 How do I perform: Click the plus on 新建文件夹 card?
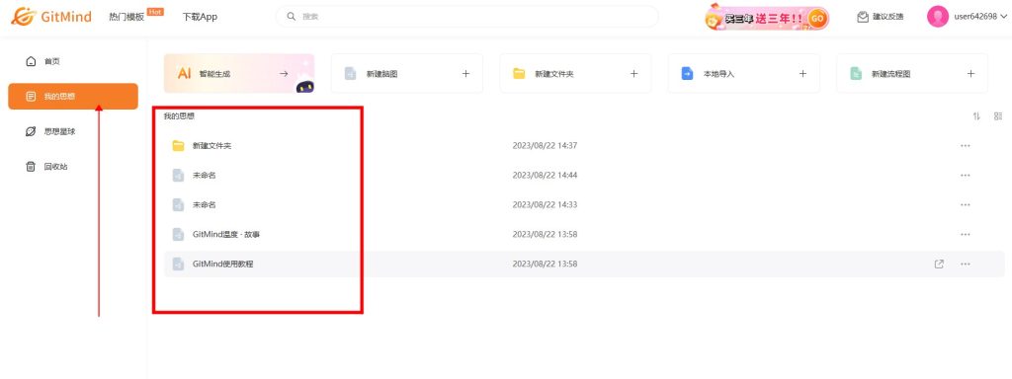634,73
